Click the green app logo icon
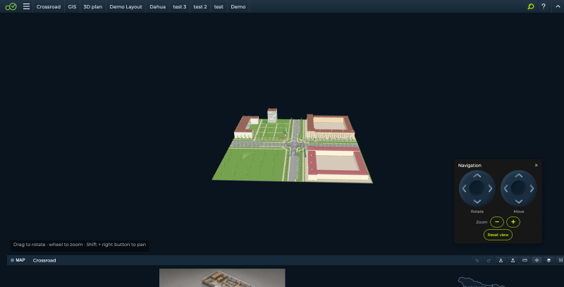 point(11,6)
